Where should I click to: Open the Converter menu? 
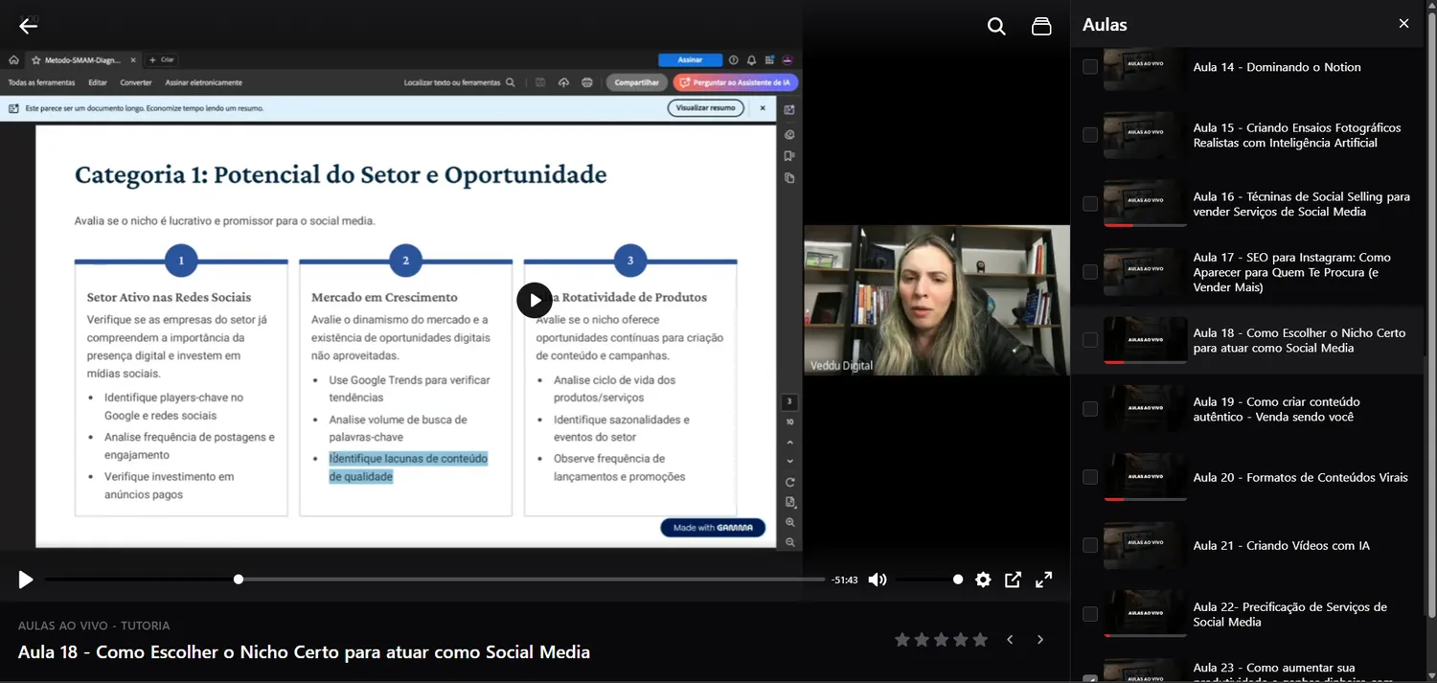pos(136,82)
